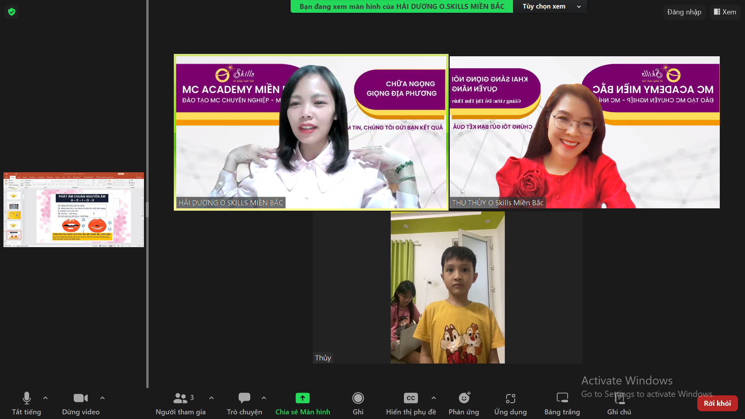
Task: Select shared PowerPoint screen thumbnail
Action: [x=74, y=209]
